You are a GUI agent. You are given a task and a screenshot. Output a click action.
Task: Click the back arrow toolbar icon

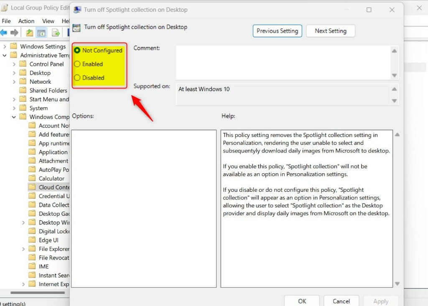pos(3,33)
